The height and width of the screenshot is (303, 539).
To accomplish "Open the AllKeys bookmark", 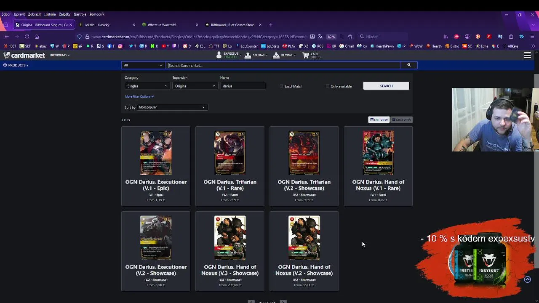I will click(x=511, y=46).
